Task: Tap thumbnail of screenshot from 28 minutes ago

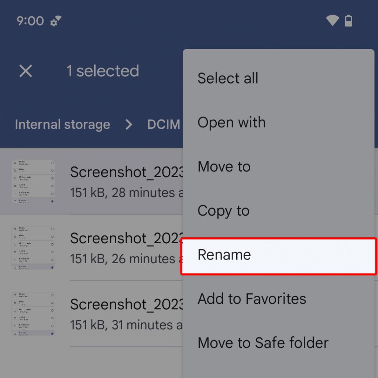Action: point(33,182)
